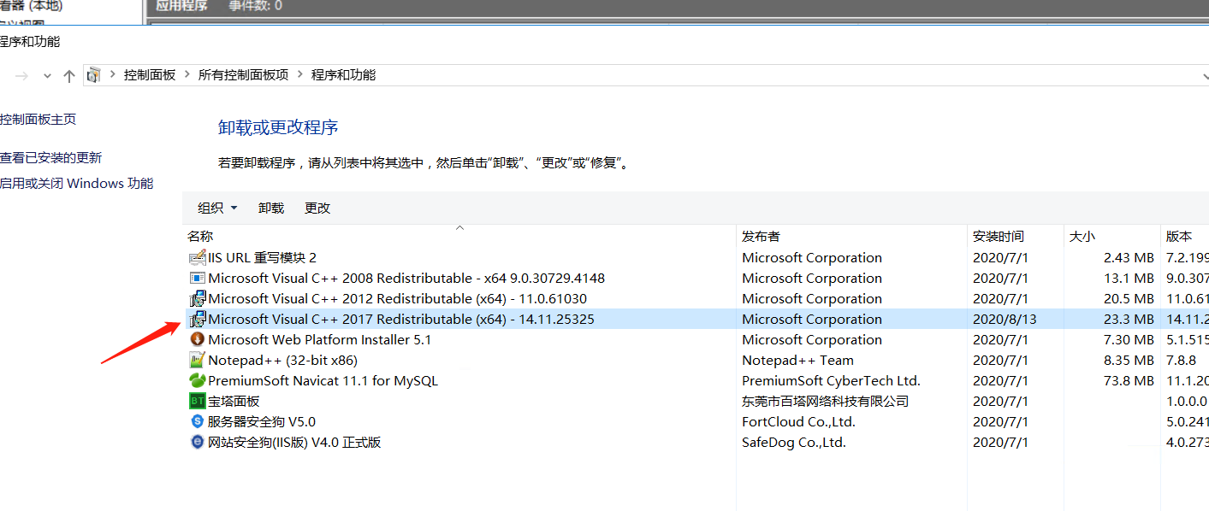
Task: Click install date 2020/8/13
Action: tap(1004, 319)
